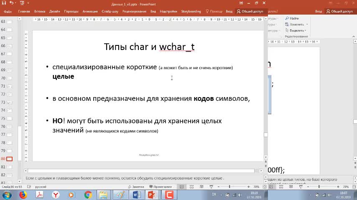This screenshot has width=357, height=200.
Task: Click the horizontal scrollbar left arrow
Action: (26, 170)
